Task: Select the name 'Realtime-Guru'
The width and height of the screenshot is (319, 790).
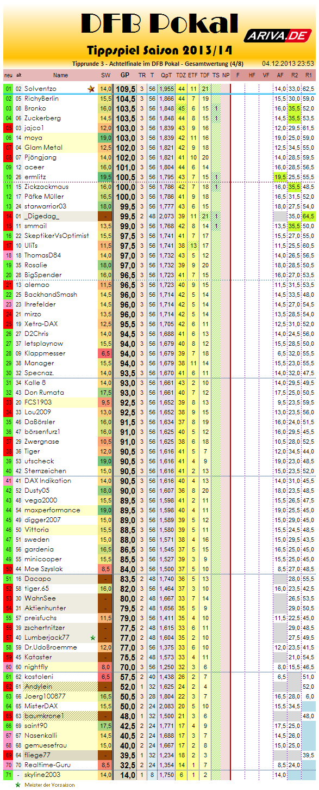Action: pos(48,765)
